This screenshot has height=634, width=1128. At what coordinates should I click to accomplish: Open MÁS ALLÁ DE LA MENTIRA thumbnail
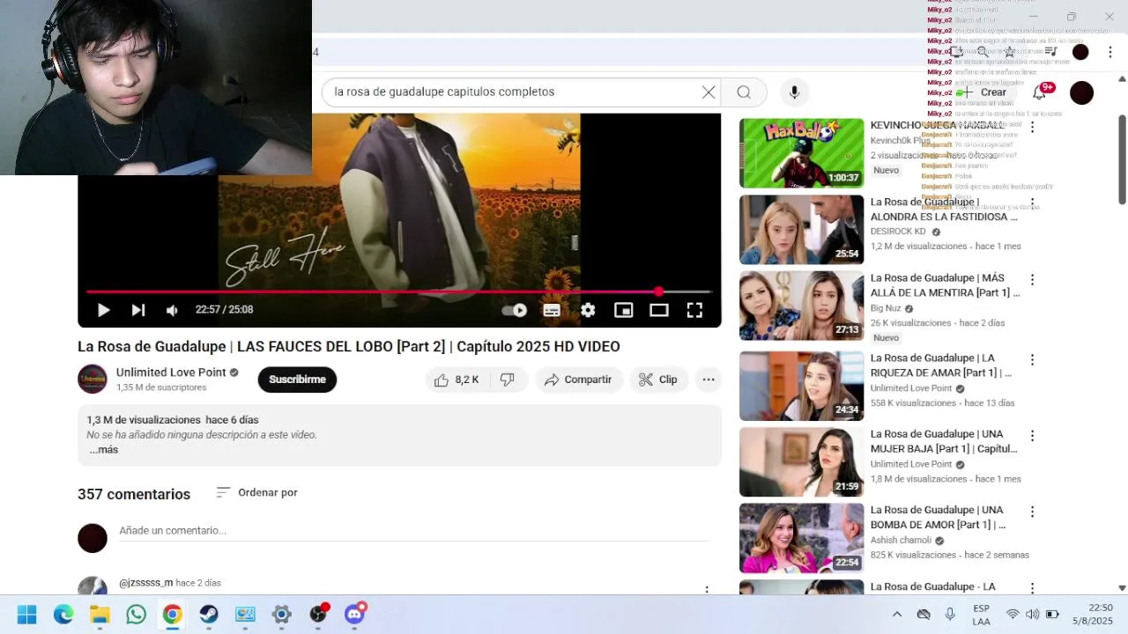pyautogui.click(x=802, y=306)
